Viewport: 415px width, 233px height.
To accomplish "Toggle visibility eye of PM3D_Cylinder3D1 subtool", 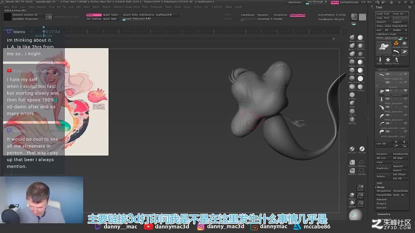I will (x=406, y=74).
